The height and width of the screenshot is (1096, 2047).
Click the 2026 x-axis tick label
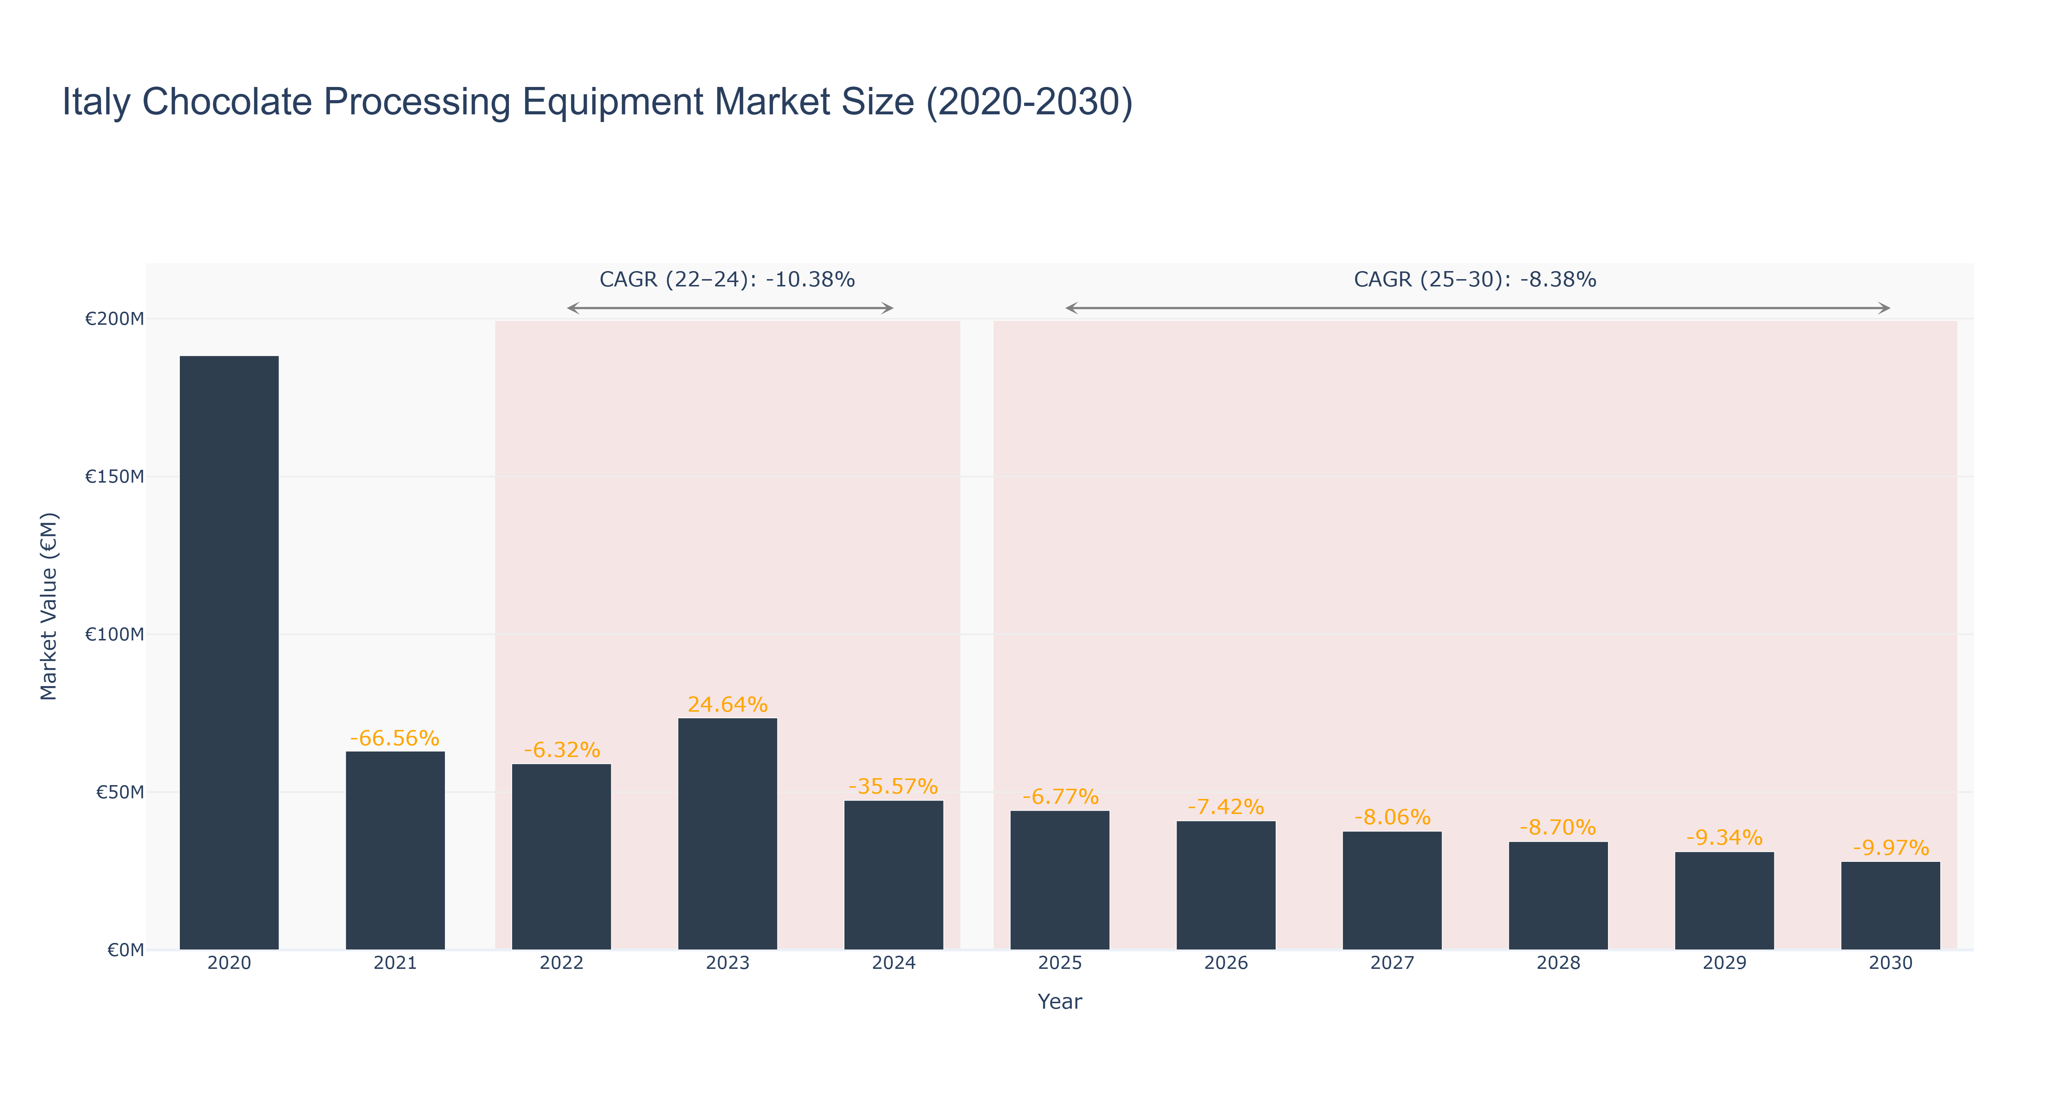[1225, 963]
